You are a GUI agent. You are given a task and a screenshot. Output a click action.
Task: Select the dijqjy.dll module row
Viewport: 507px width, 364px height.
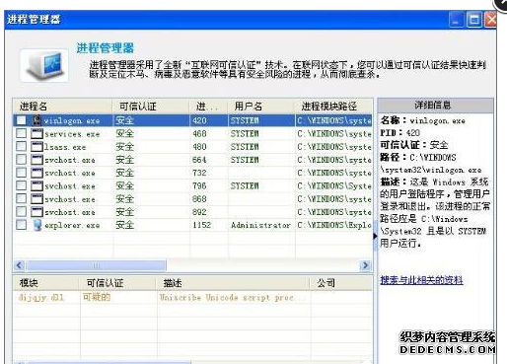[x=192, y=298]
